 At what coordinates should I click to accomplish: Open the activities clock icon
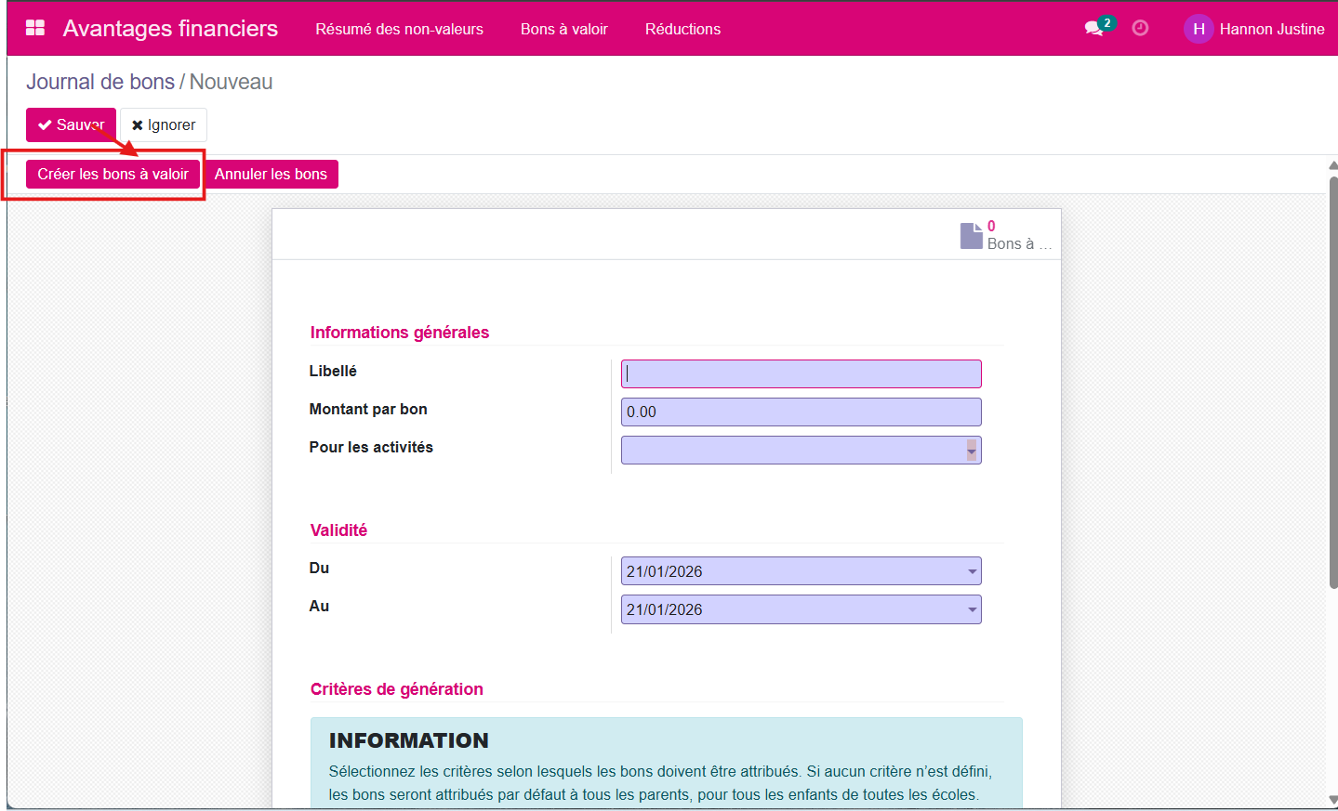(x=1140, y=29)
